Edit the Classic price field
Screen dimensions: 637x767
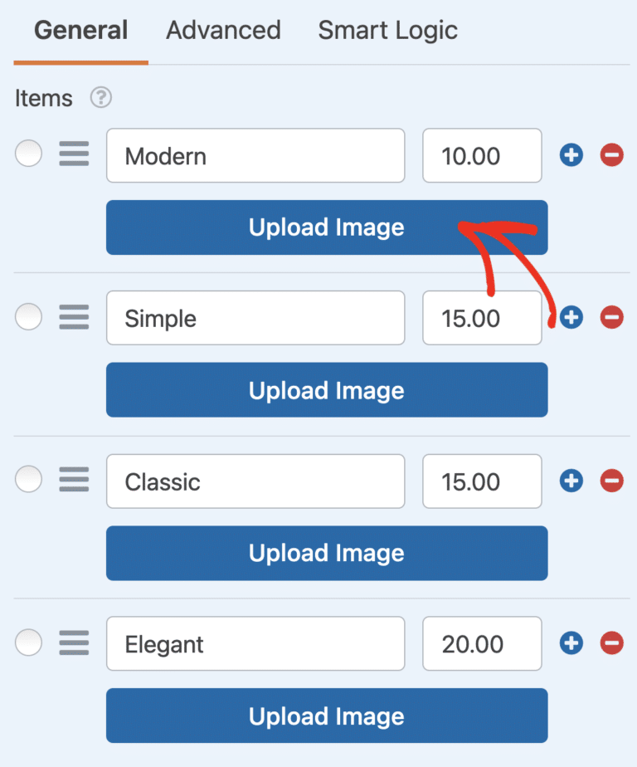click(x=482, y=481)
